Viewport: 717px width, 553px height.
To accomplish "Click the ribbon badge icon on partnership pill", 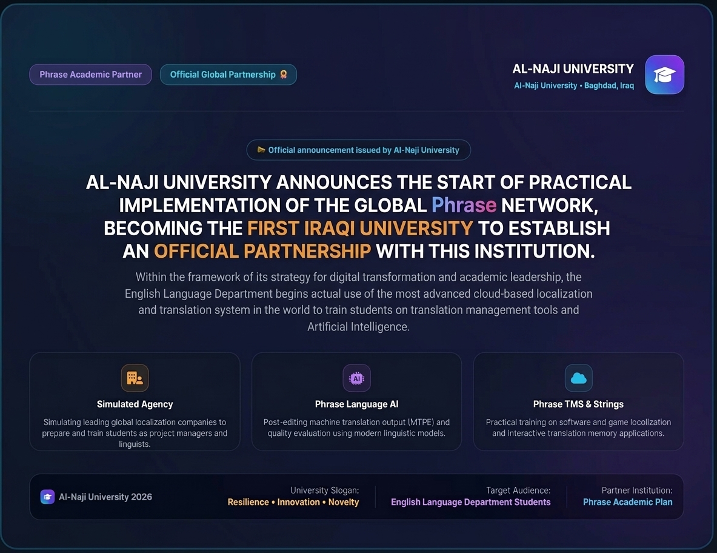I will click(284, 75).
